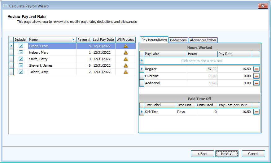This screenshot has width=271, height=163.
Task: Remove the Overtime hours row
Action: coord(256,76)
